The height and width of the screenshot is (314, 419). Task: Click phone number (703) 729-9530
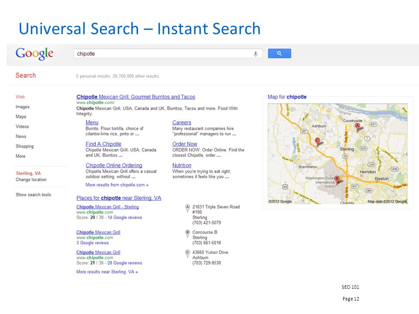point(206,263)
